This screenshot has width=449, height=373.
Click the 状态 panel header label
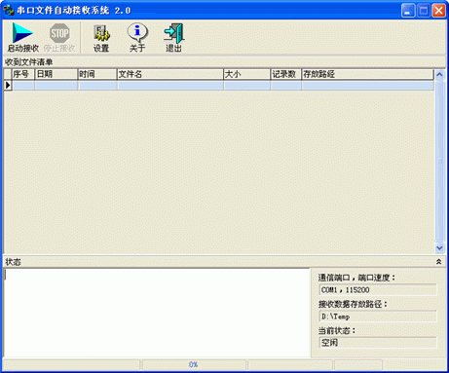[x=13, y=262]
